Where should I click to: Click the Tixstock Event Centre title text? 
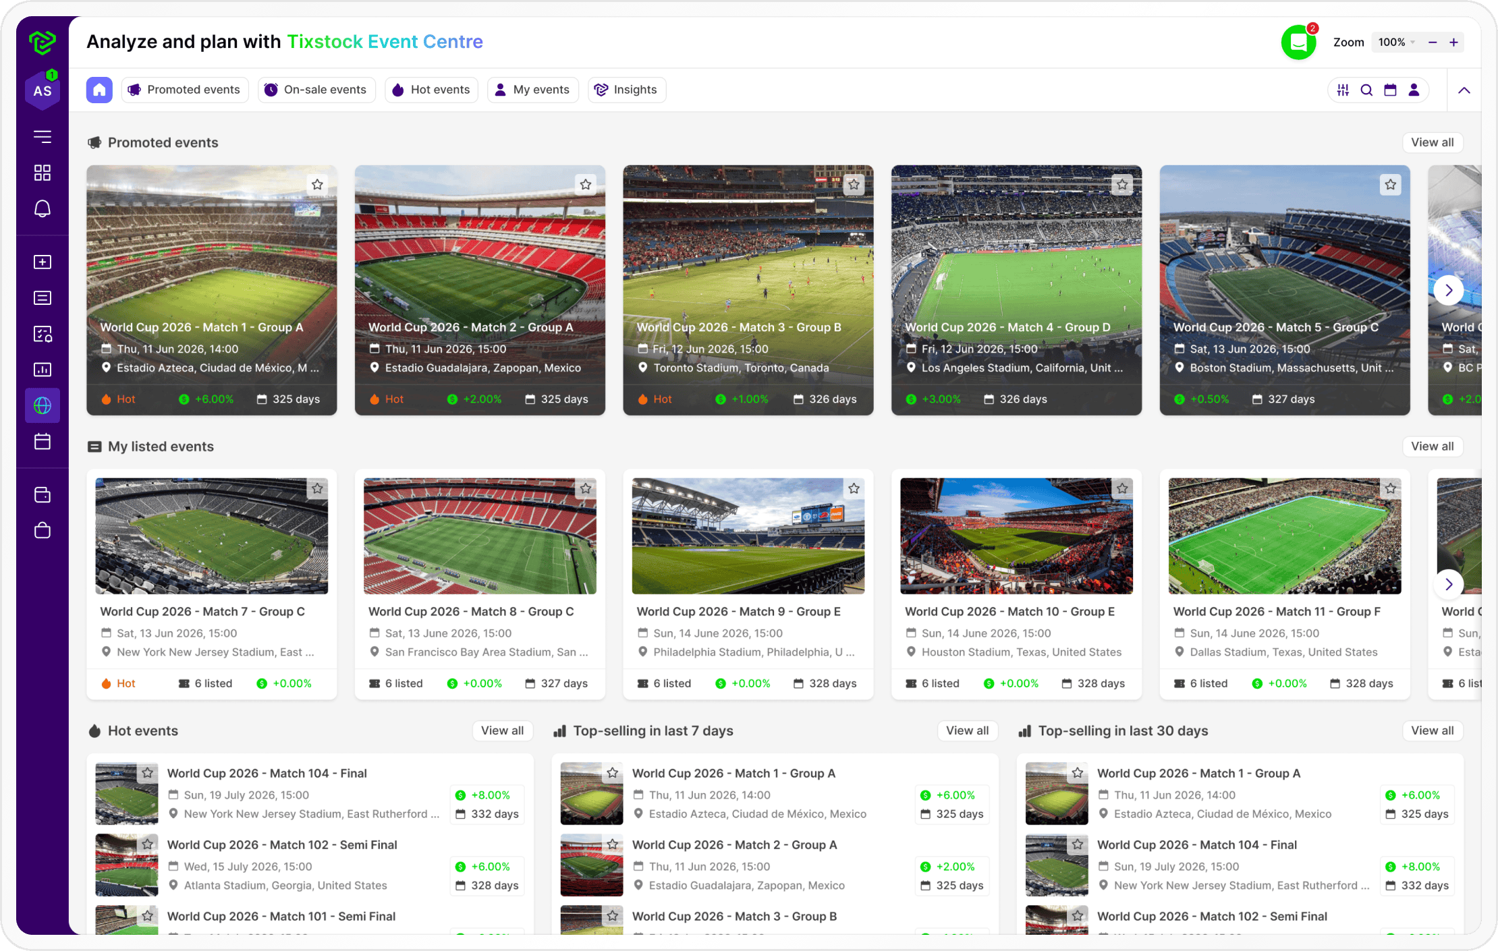pos(385,42)
